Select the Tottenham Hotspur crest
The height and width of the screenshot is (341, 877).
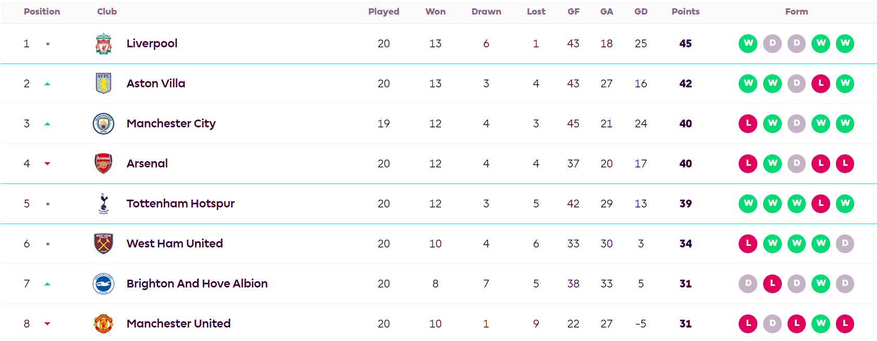[104, 203]
